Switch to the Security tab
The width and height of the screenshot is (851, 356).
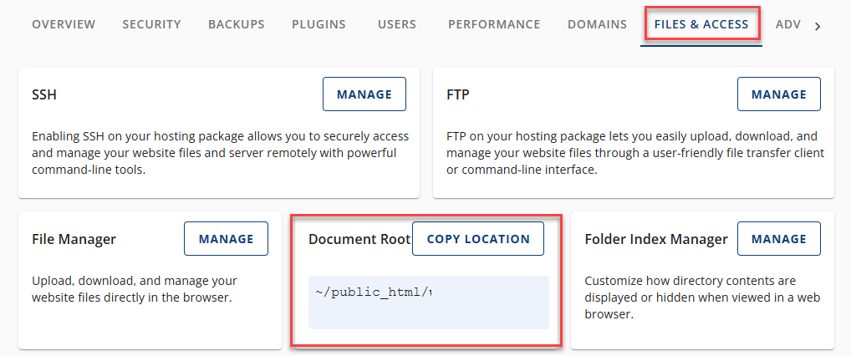click(151, 24)
